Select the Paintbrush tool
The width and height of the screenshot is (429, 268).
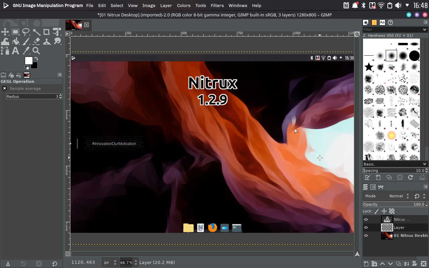(25, 41)
